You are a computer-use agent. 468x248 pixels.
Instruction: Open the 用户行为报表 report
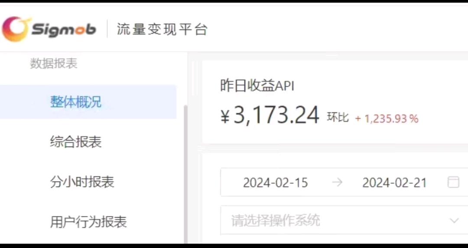(88, 222)
